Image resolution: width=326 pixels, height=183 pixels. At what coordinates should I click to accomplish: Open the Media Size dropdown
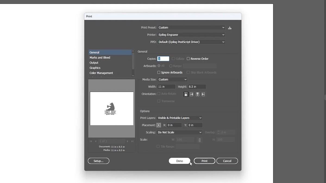(172, 79)
